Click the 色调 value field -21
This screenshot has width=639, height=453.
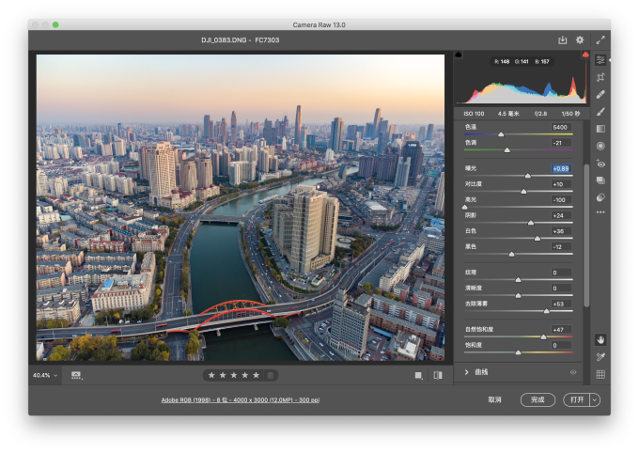[x=561, y=143]
